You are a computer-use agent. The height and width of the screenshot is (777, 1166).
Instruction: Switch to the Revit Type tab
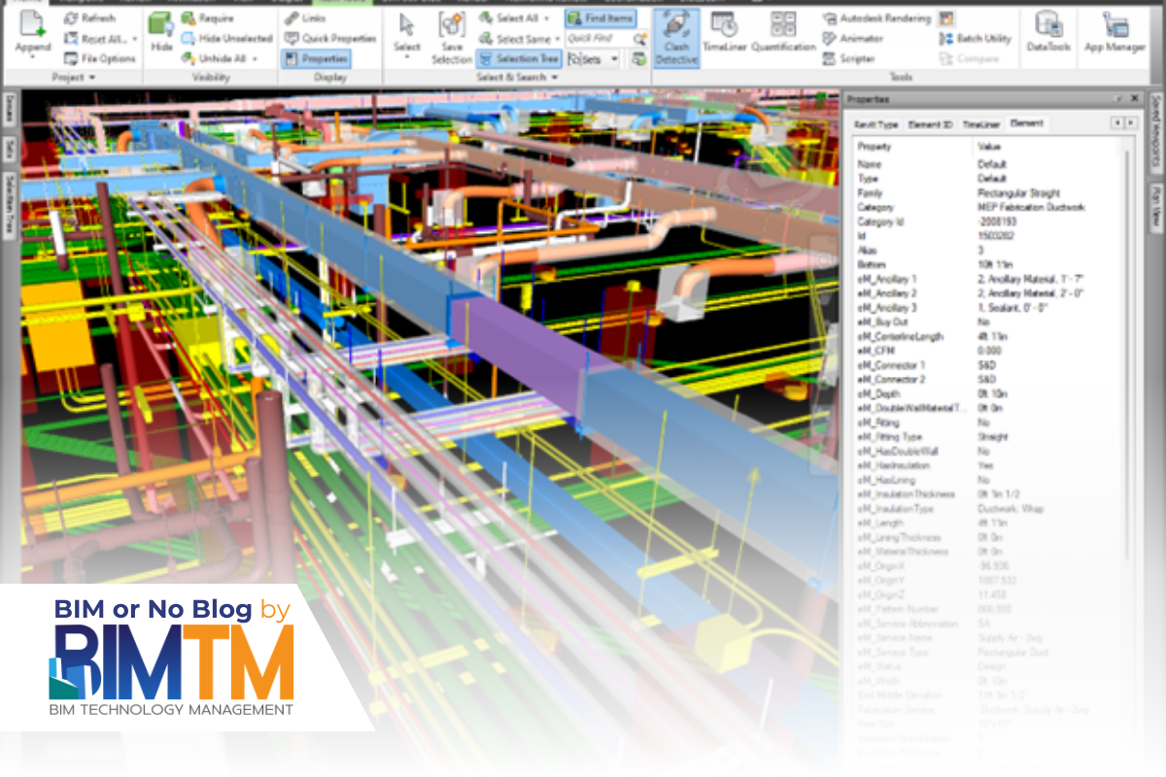click(x=875, y=124)
